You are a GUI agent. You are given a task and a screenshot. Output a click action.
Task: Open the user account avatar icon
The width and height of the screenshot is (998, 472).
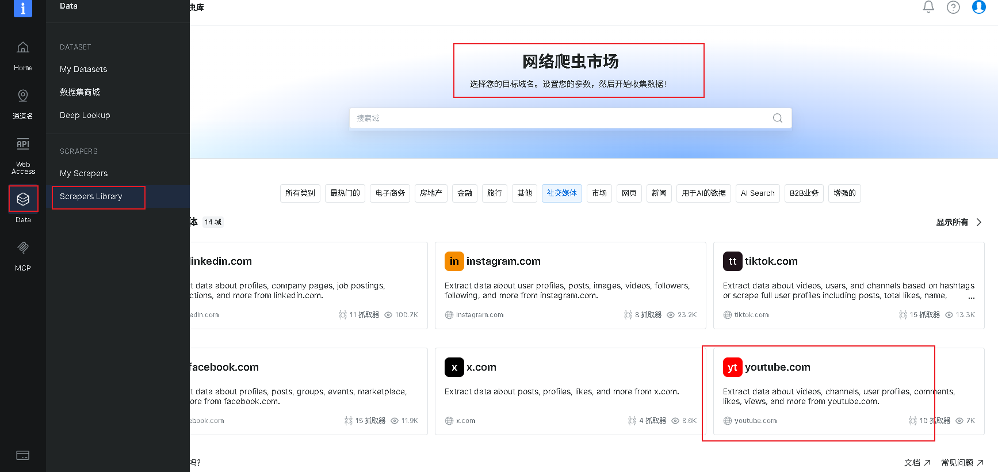pyautogui.click(x=978, y=7)
